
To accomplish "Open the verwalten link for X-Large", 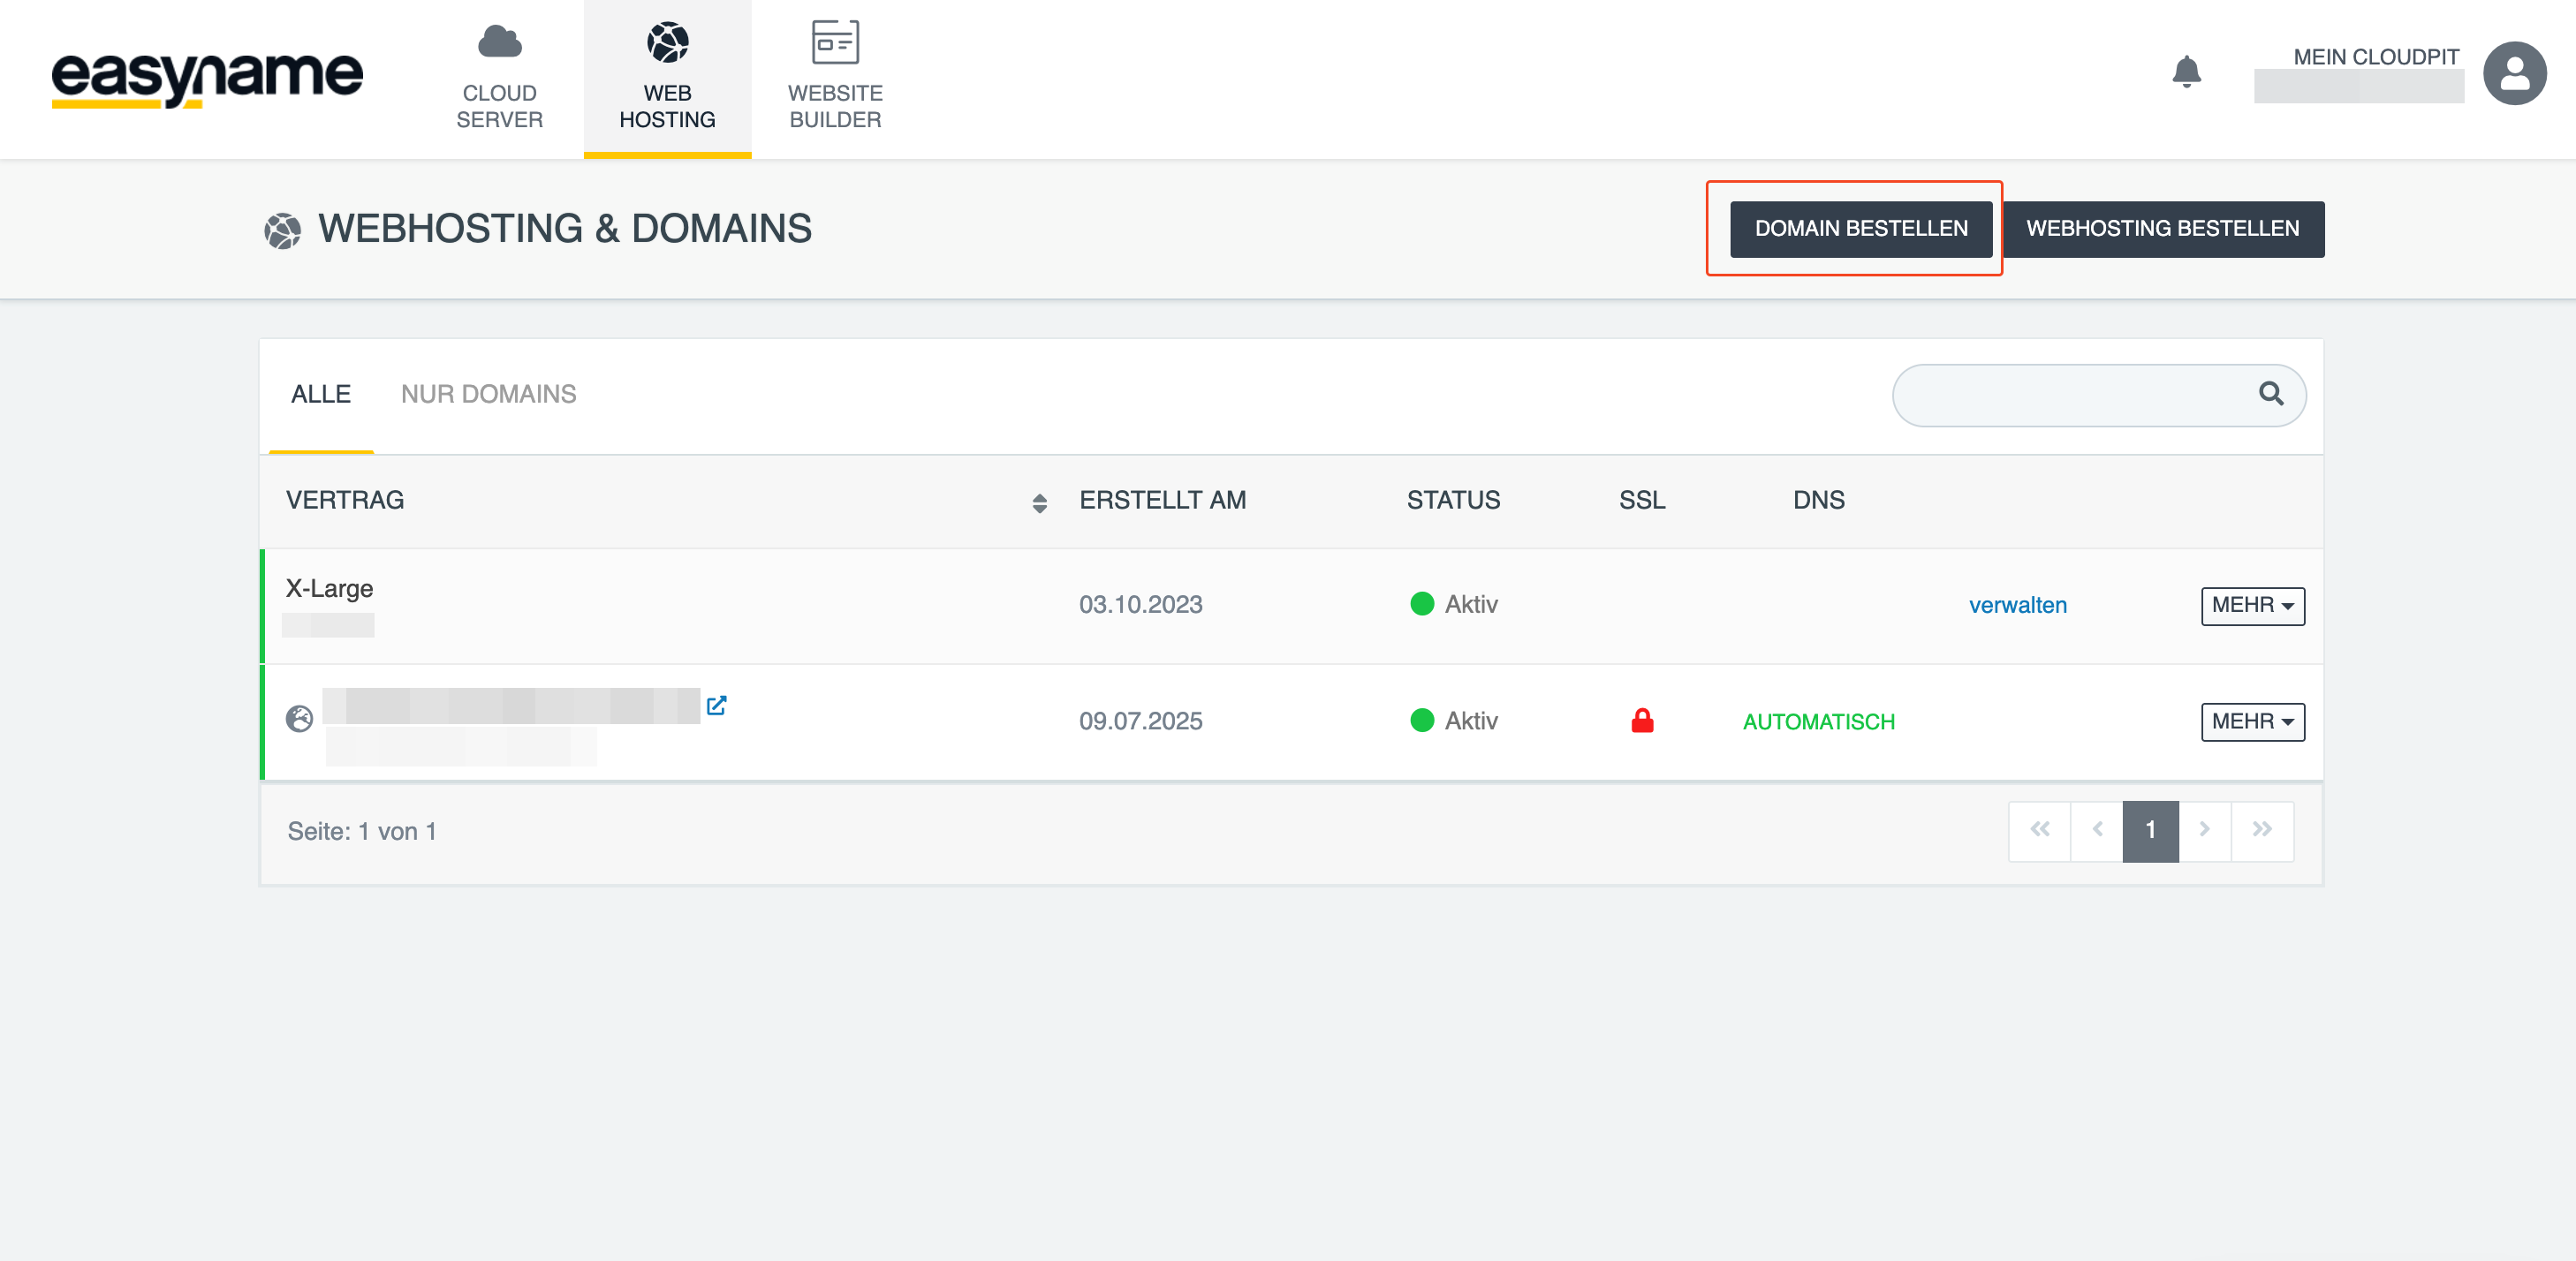I will click(x=2016, y=605).
